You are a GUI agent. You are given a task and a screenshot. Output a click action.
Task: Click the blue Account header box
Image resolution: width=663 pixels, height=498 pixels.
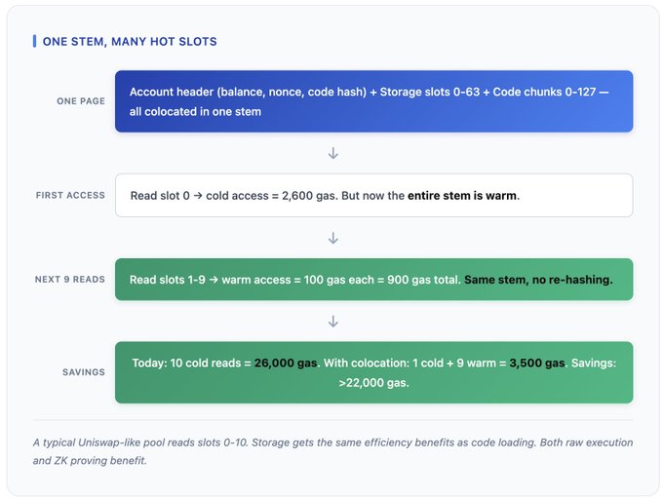pos(373,101)
